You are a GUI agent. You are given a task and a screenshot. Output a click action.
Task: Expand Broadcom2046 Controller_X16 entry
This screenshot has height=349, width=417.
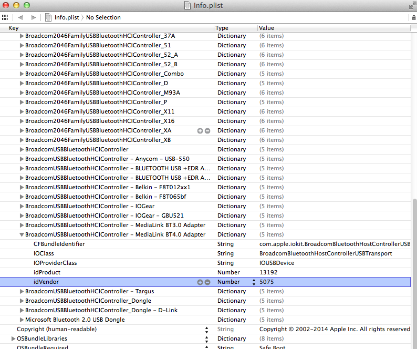[22, 121]
